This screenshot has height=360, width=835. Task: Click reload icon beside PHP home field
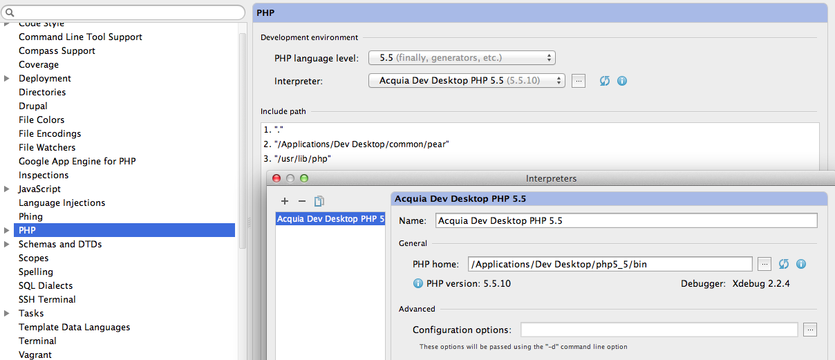tap(784, 264)
